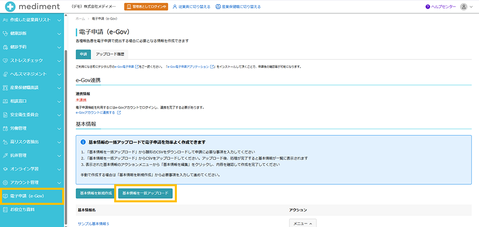Expand the ヘルスマネジメント chevron

[59, 74]
